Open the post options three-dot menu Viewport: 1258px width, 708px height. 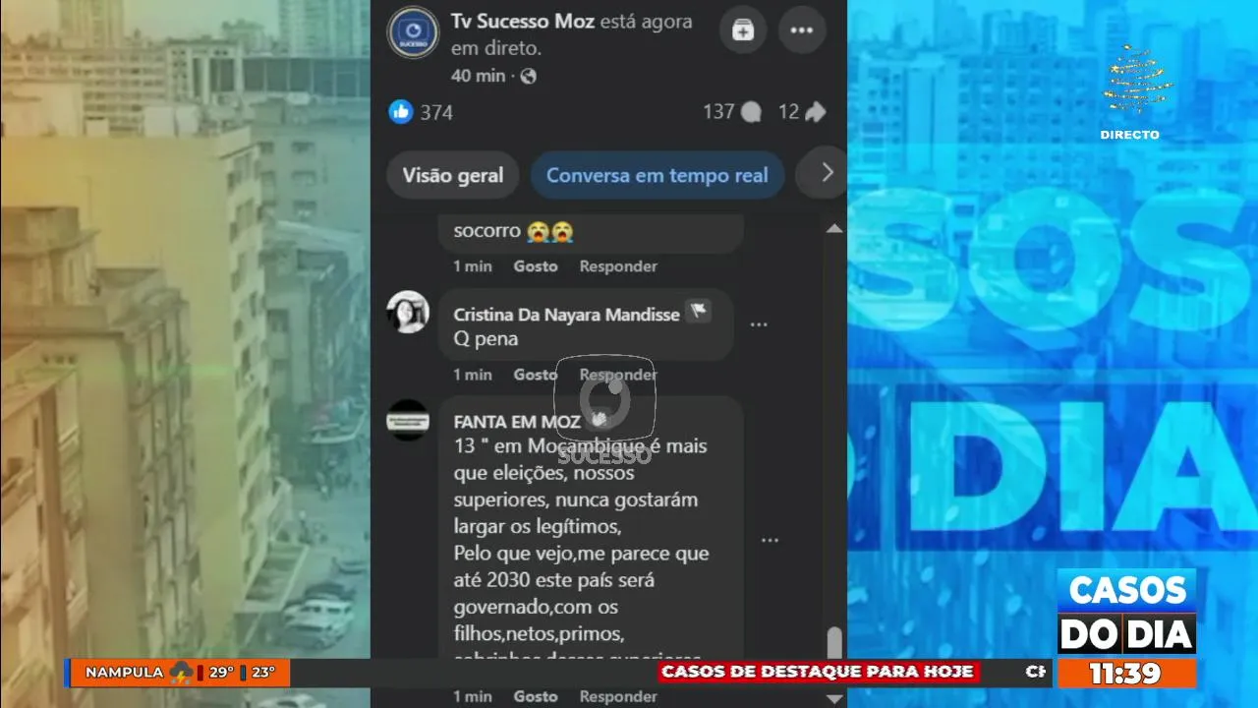[802, 30]
